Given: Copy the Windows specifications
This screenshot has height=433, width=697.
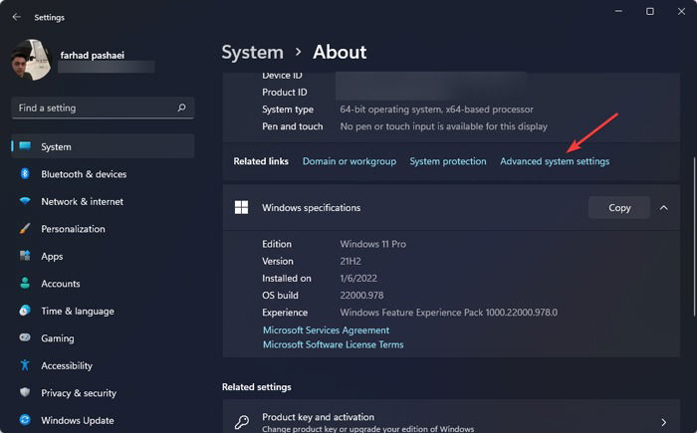Looking at the screenshot, I should click(619, 208).
